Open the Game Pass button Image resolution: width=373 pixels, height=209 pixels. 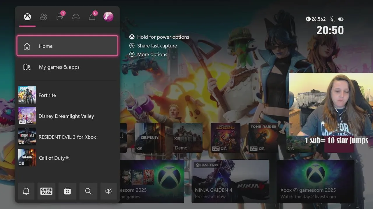(46, 191)
